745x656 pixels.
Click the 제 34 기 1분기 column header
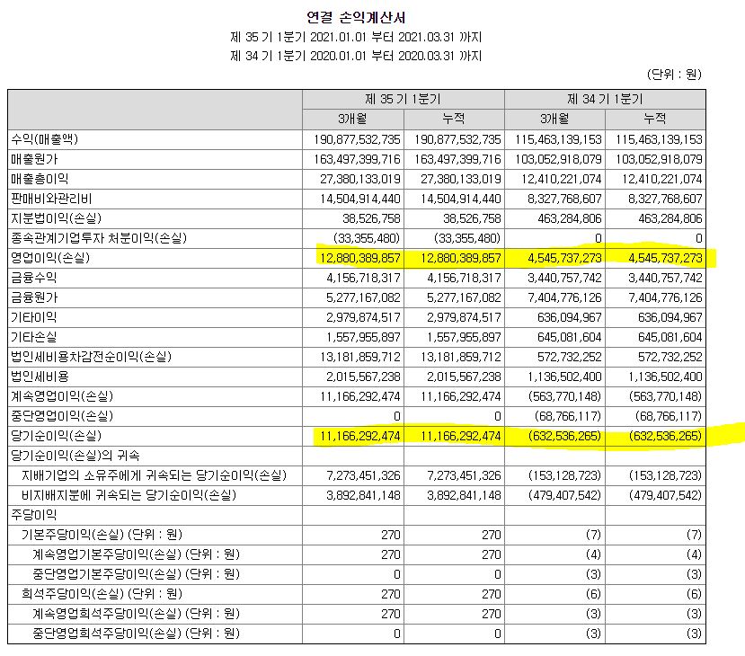605,99
